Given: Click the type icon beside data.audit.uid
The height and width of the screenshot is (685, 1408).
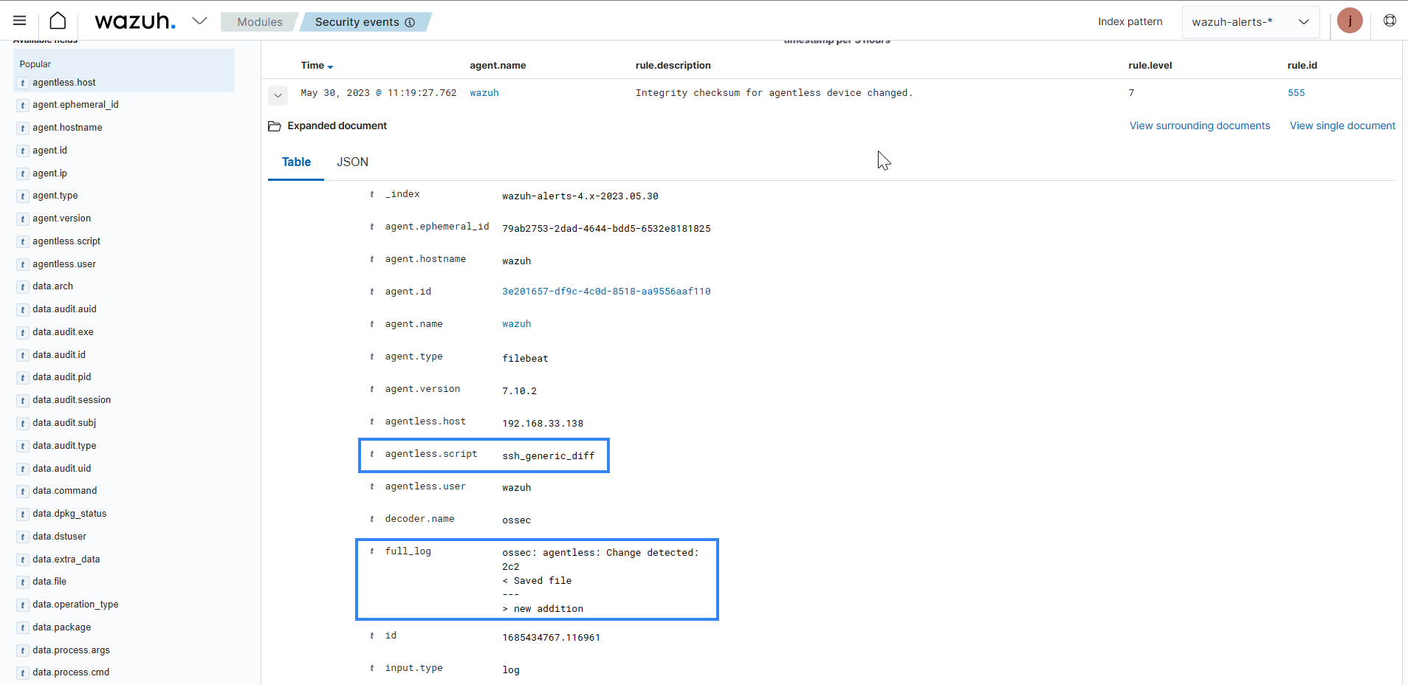Looking at the screenshot, I should coord(23,469).
